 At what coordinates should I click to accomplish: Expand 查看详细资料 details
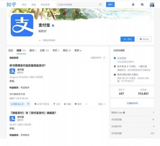[x=47, y=40]
